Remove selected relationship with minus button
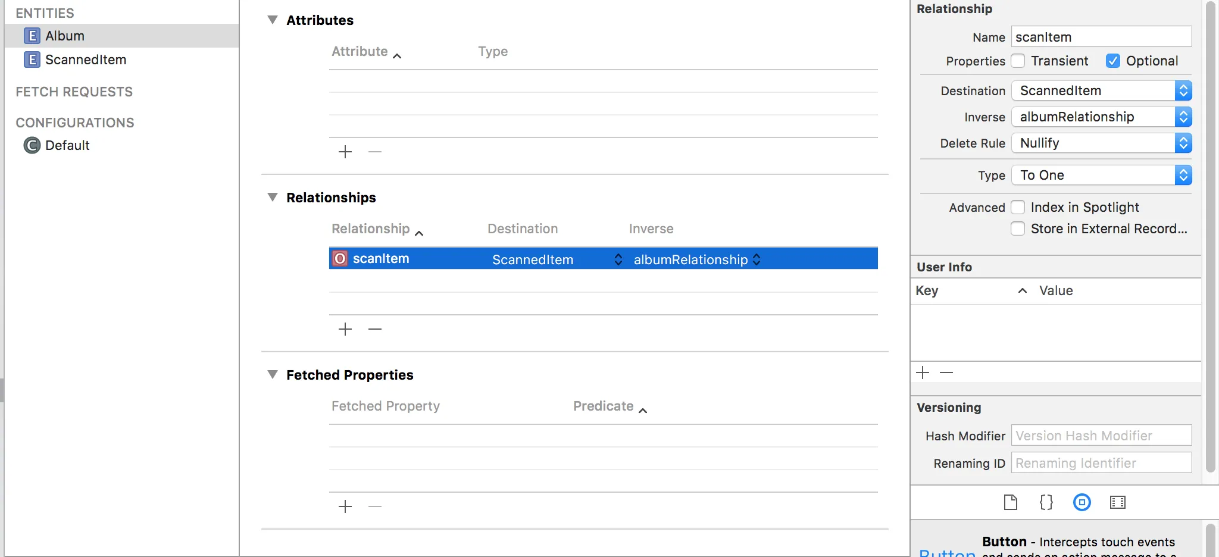 tap(375, 329)
